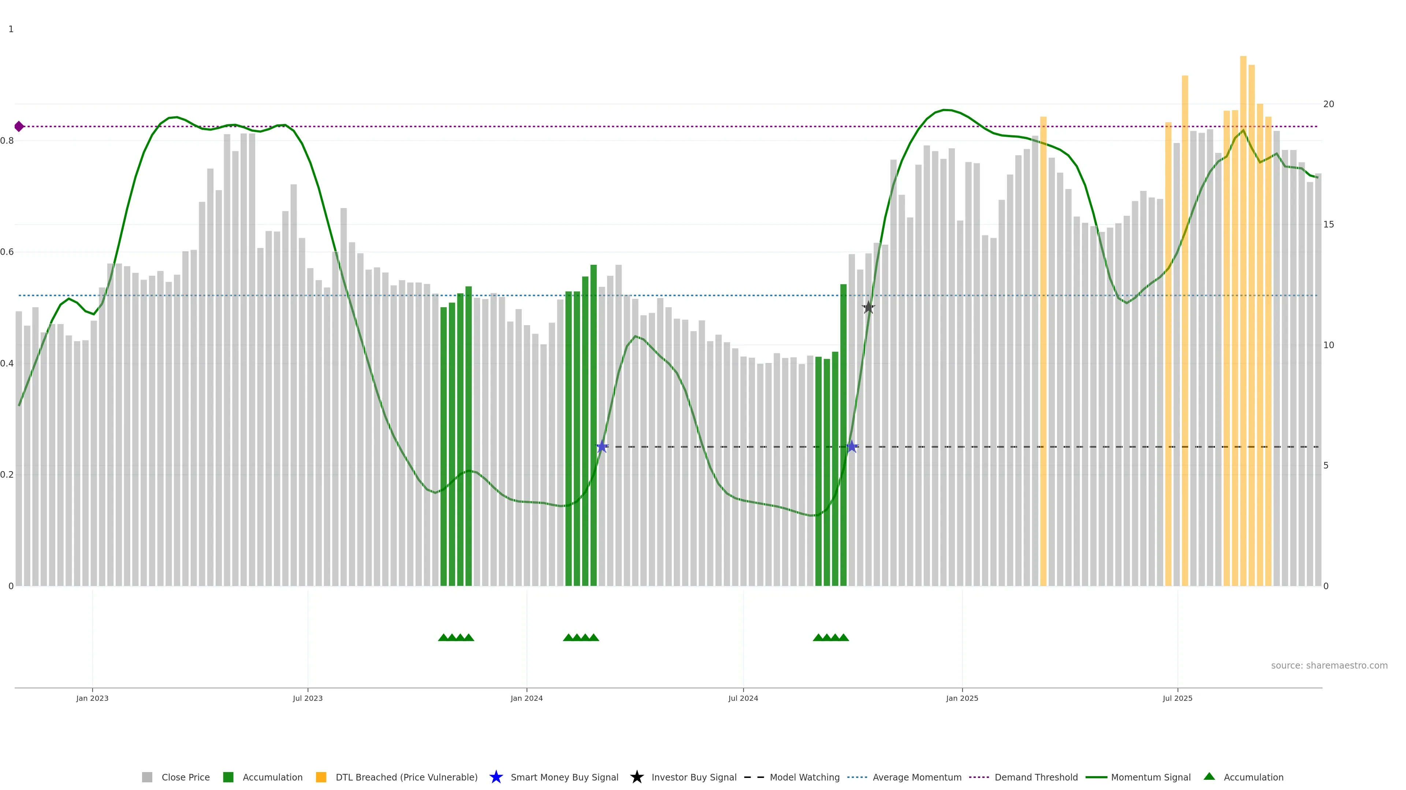Click the second blue Smart Money star on chart
Viewport: 1406px width, 790px height.
point(851,447)
